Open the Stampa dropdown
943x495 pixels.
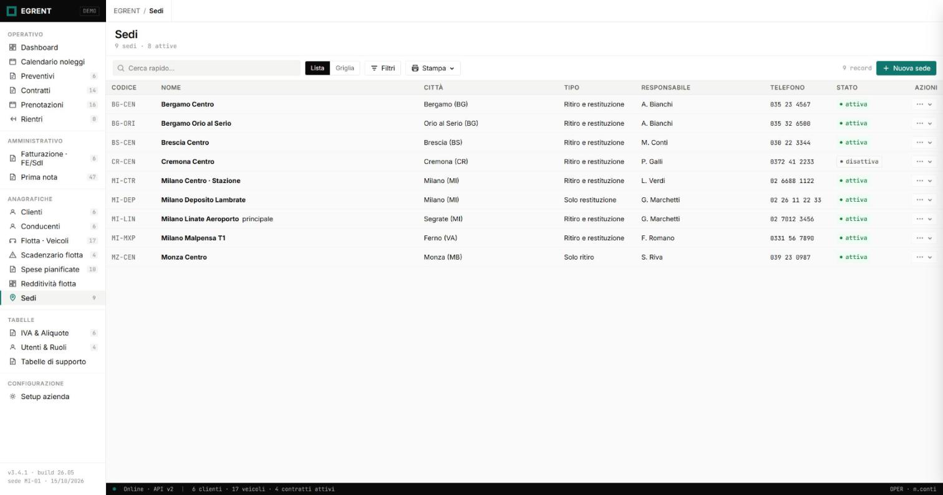433,68
